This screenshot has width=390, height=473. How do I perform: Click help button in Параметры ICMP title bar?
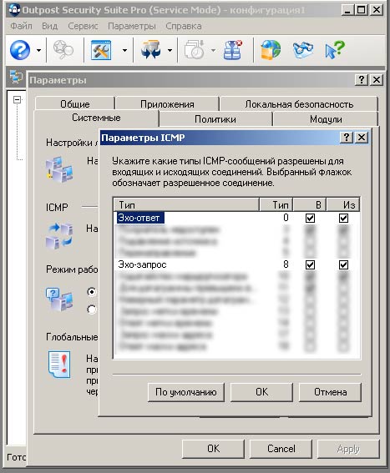tap(347, 138)
